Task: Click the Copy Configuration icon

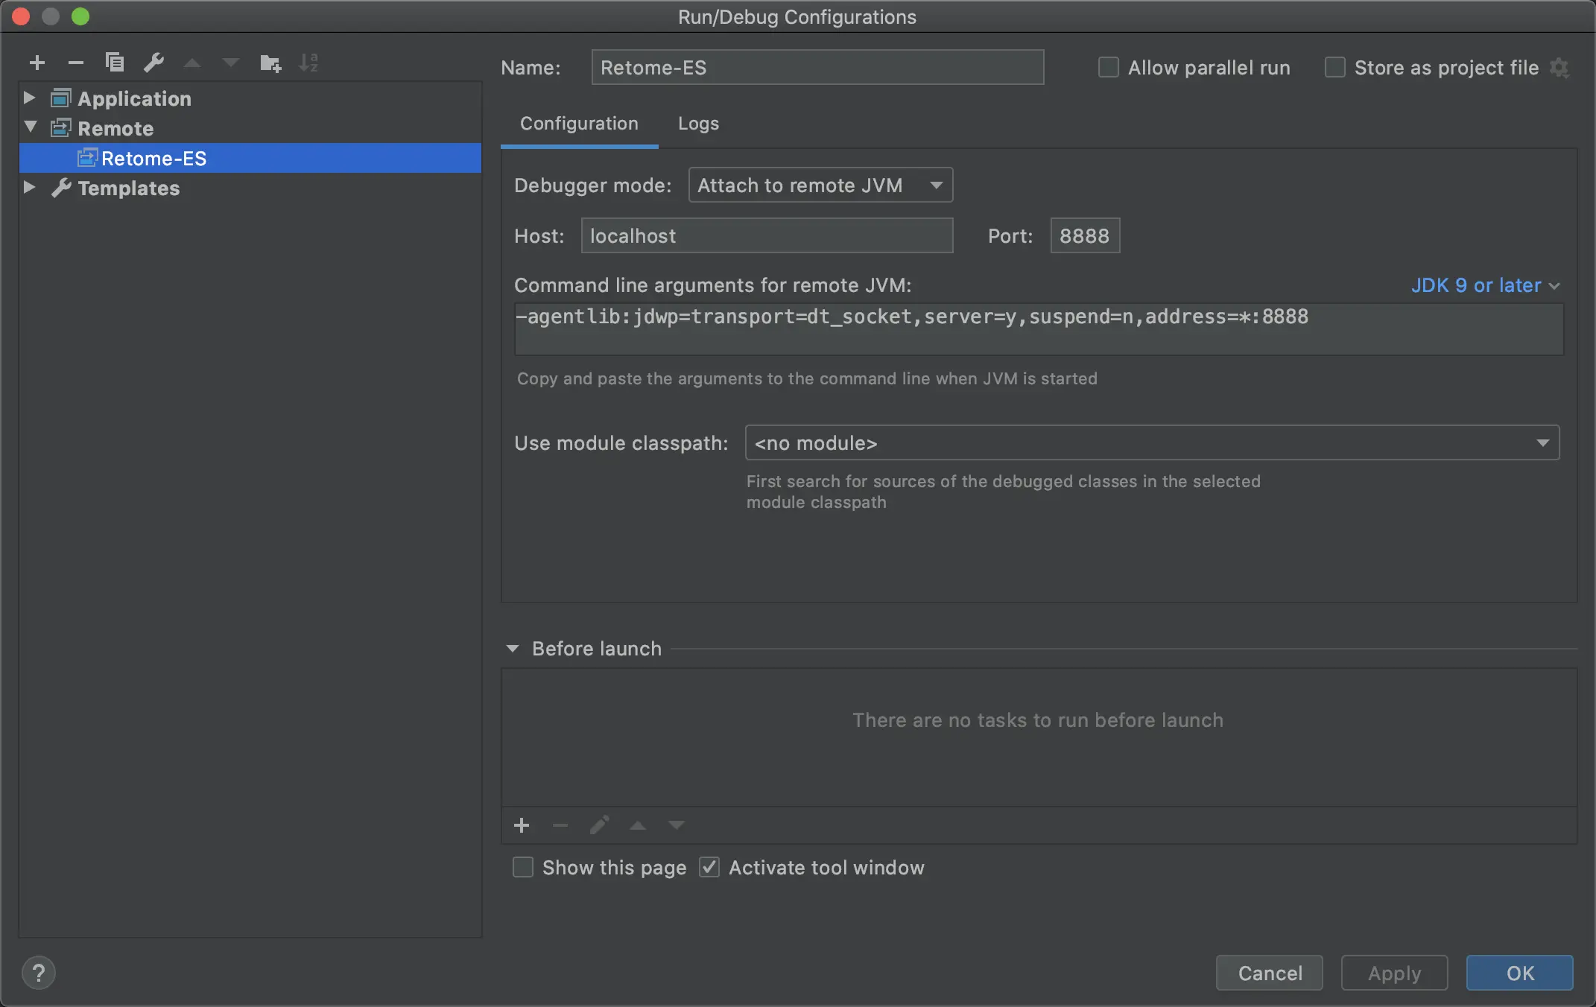Action: pos(115,63)
